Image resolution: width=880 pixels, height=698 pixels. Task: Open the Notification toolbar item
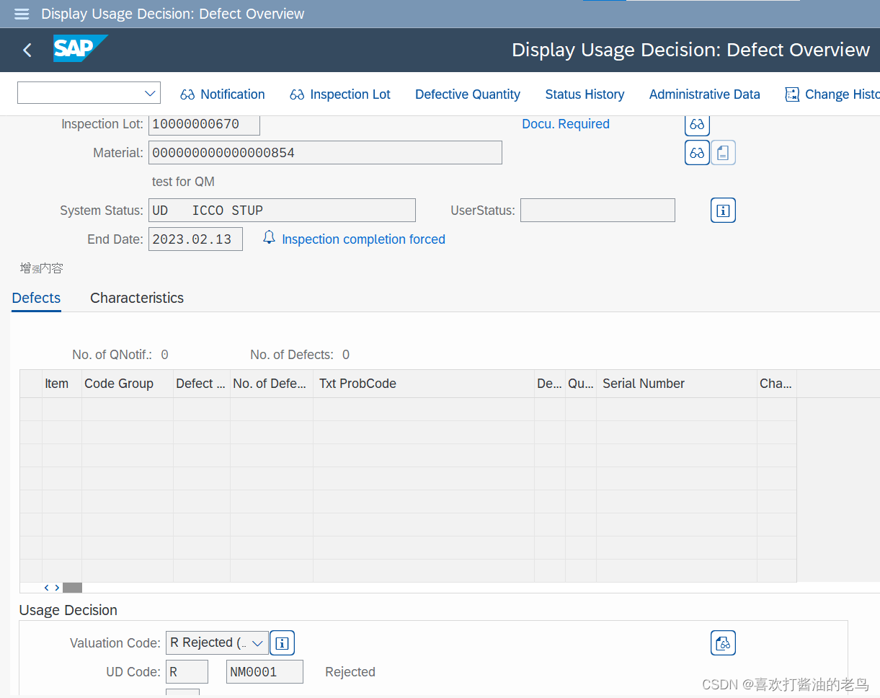(x=222, y=94)
